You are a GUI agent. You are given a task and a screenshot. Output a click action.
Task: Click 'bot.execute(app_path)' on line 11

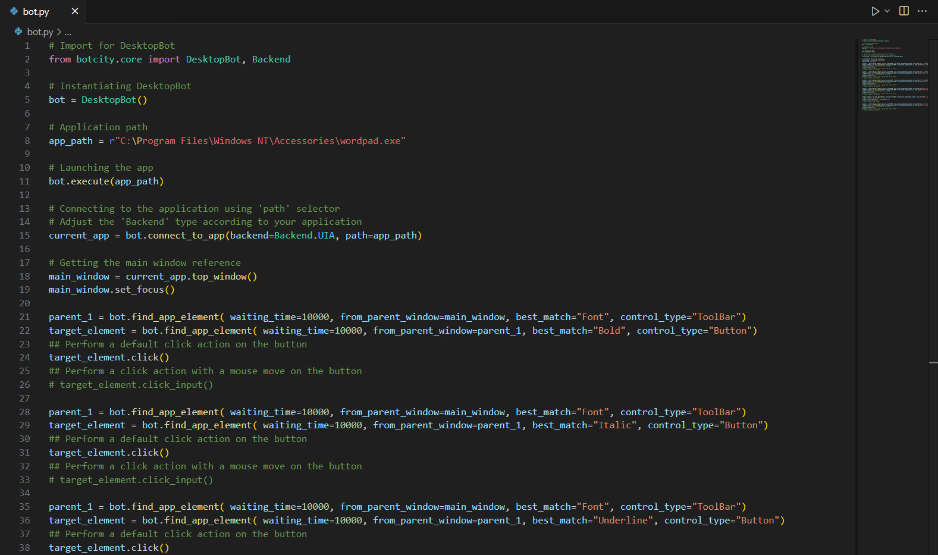click(x=106, y=181)
